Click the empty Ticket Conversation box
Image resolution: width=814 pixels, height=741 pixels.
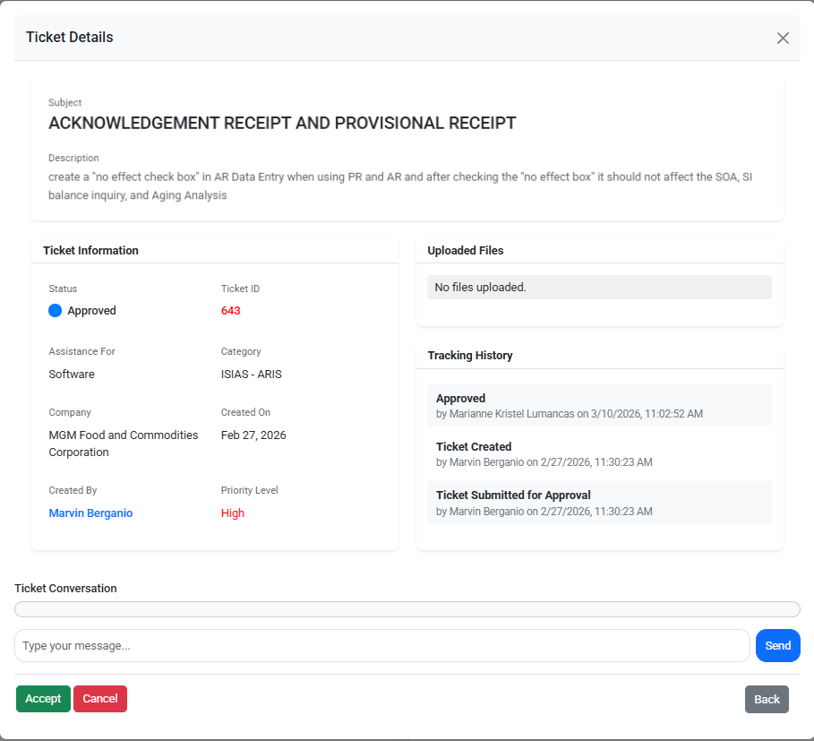click(407, 609)
